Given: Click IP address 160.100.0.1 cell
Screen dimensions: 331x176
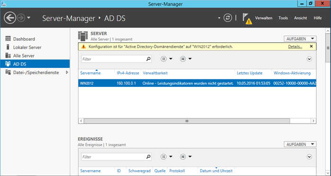Looking at the screenshot, I should tap(126, 84).
